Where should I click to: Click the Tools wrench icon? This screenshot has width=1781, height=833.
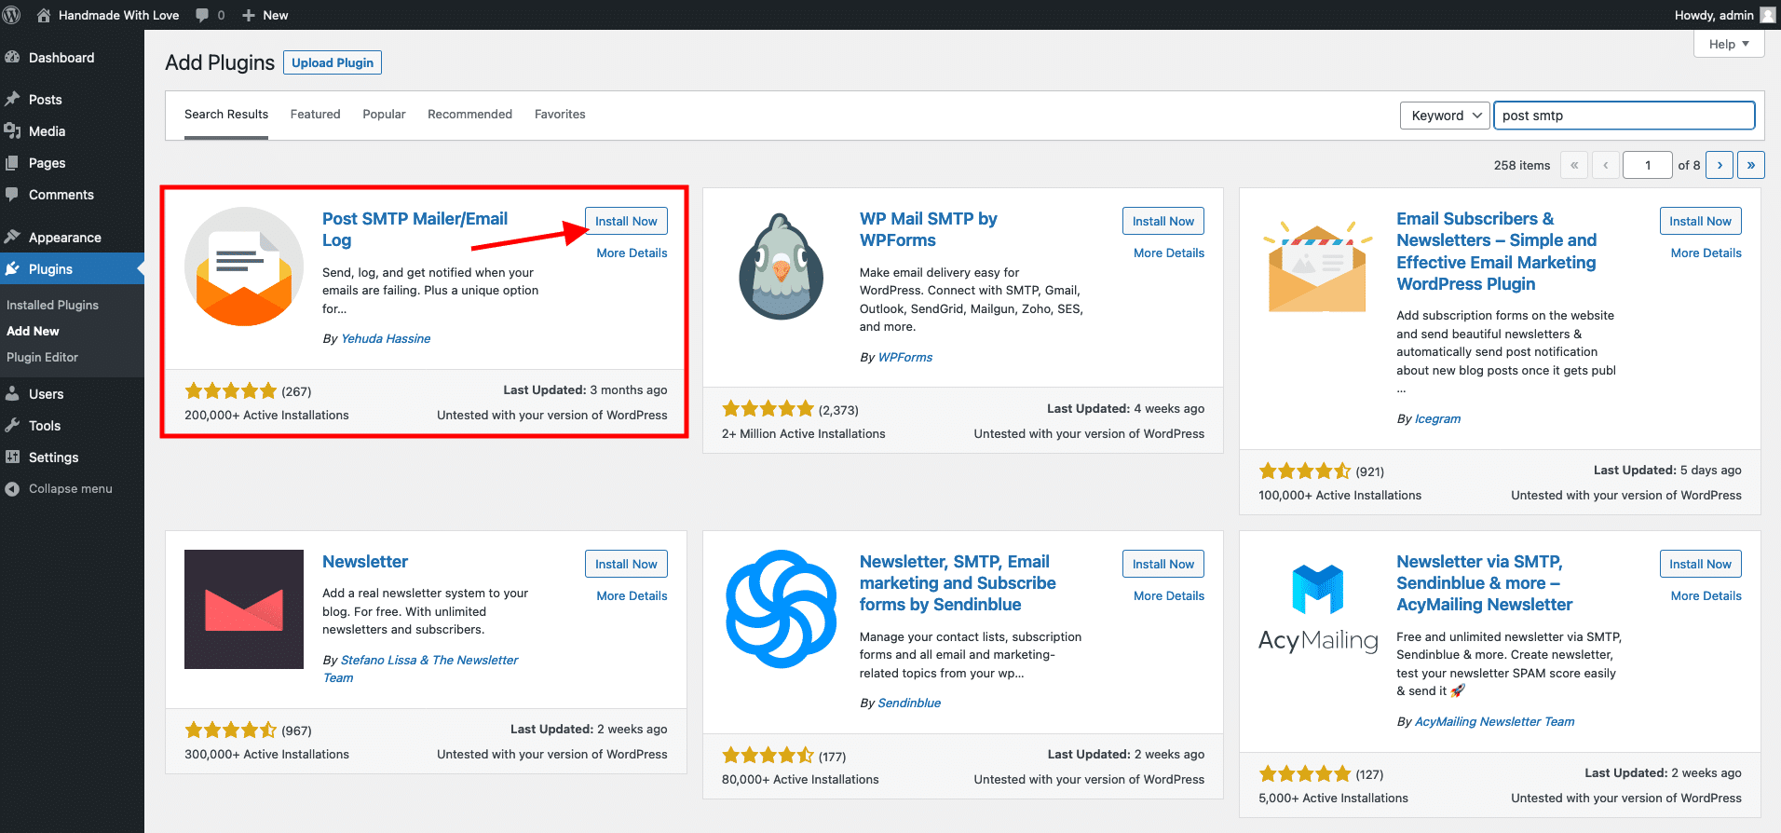(x=12, y=426)
